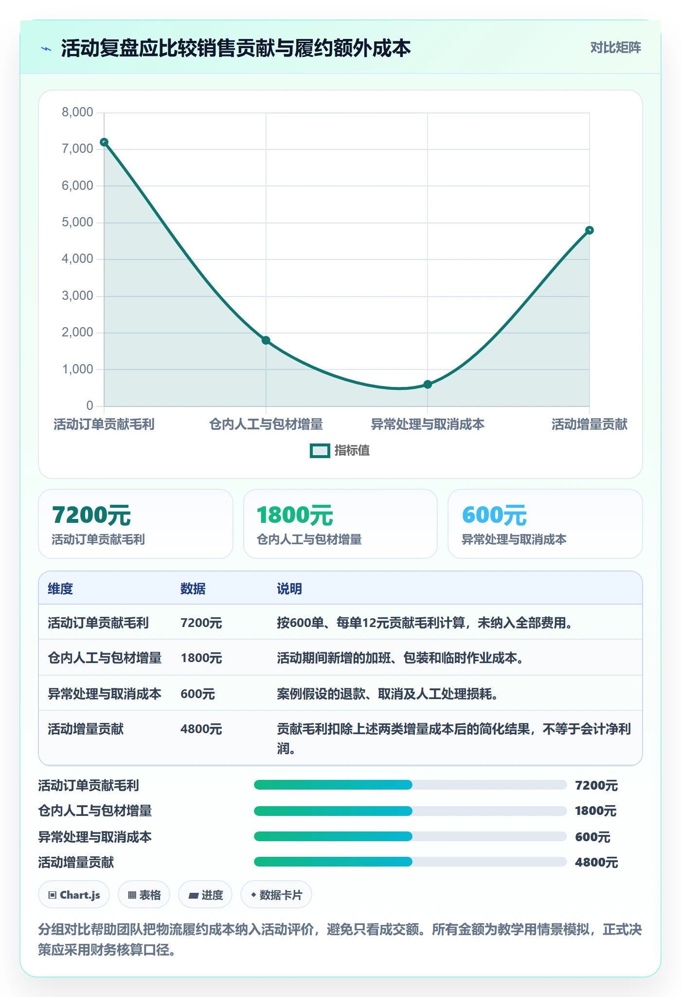Click the chart data point above 活动订单贡献毛利
The width and height of the screenshot is (681, 997).
pyautogui.click(x=104, y=142)
